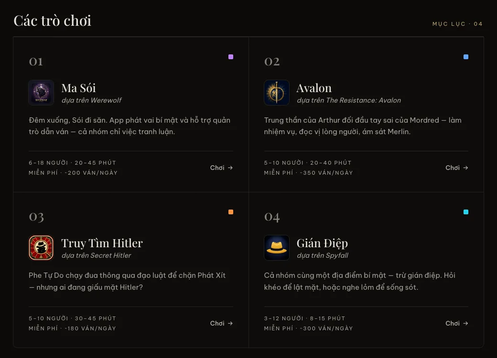
Task: Click the arrow beside Chơi for Ma Sói
Action: click(x=230, y=168)
